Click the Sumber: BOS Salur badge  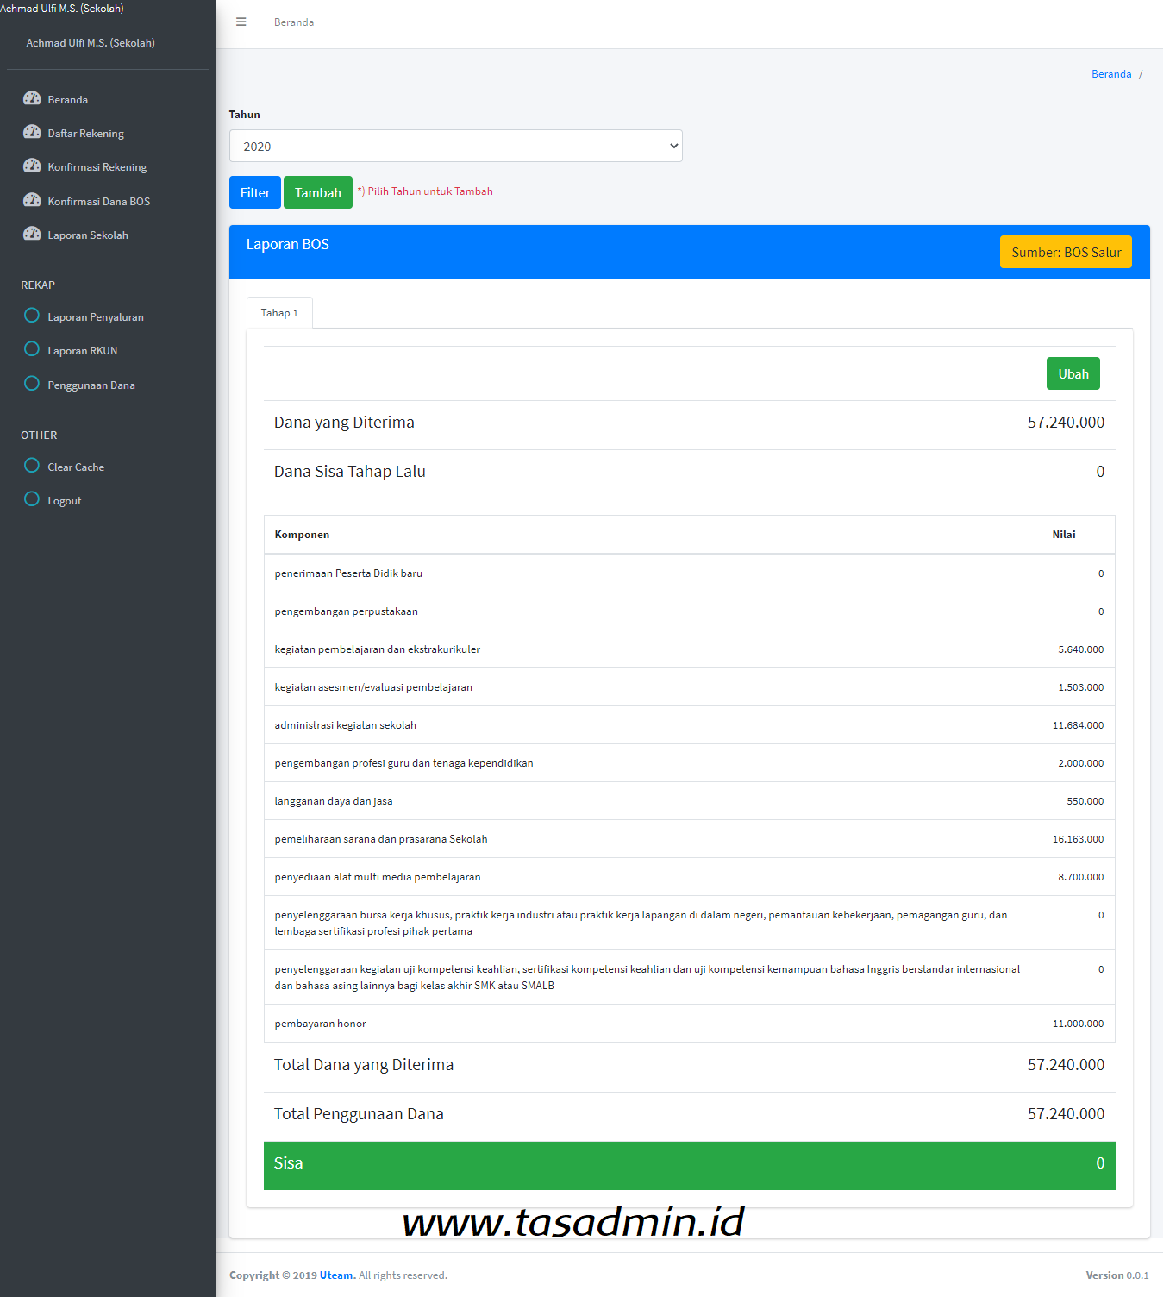pyautogui.click(x=1066, y=252)
